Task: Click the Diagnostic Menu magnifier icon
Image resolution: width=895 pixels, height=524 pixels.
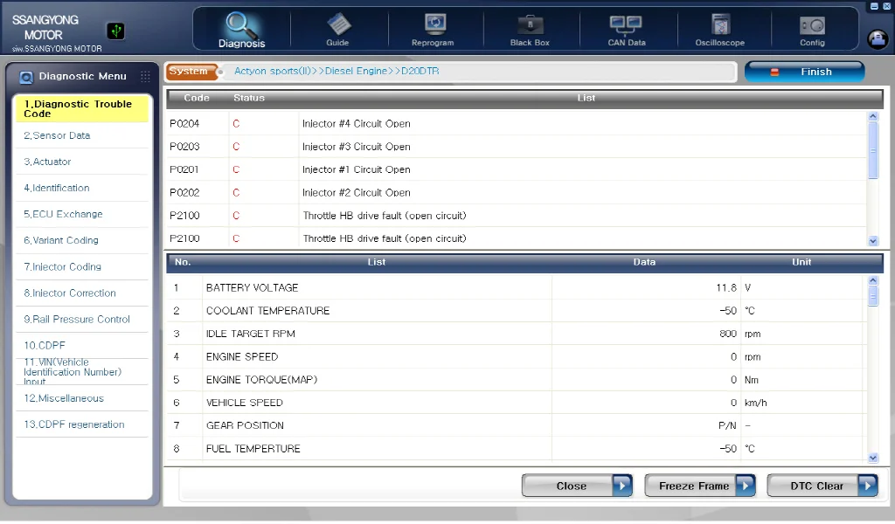Action: [x=26, y=77]
